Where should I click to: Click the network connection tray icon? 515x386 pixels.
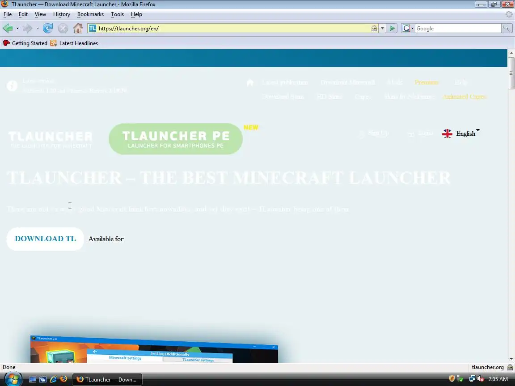472,379
